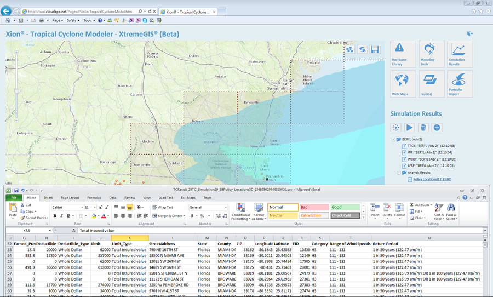The width and height of the screenshot is (493, 297).
Task: Open the Merge & Center dropdown arrow
Action: (x=184, y=216)
